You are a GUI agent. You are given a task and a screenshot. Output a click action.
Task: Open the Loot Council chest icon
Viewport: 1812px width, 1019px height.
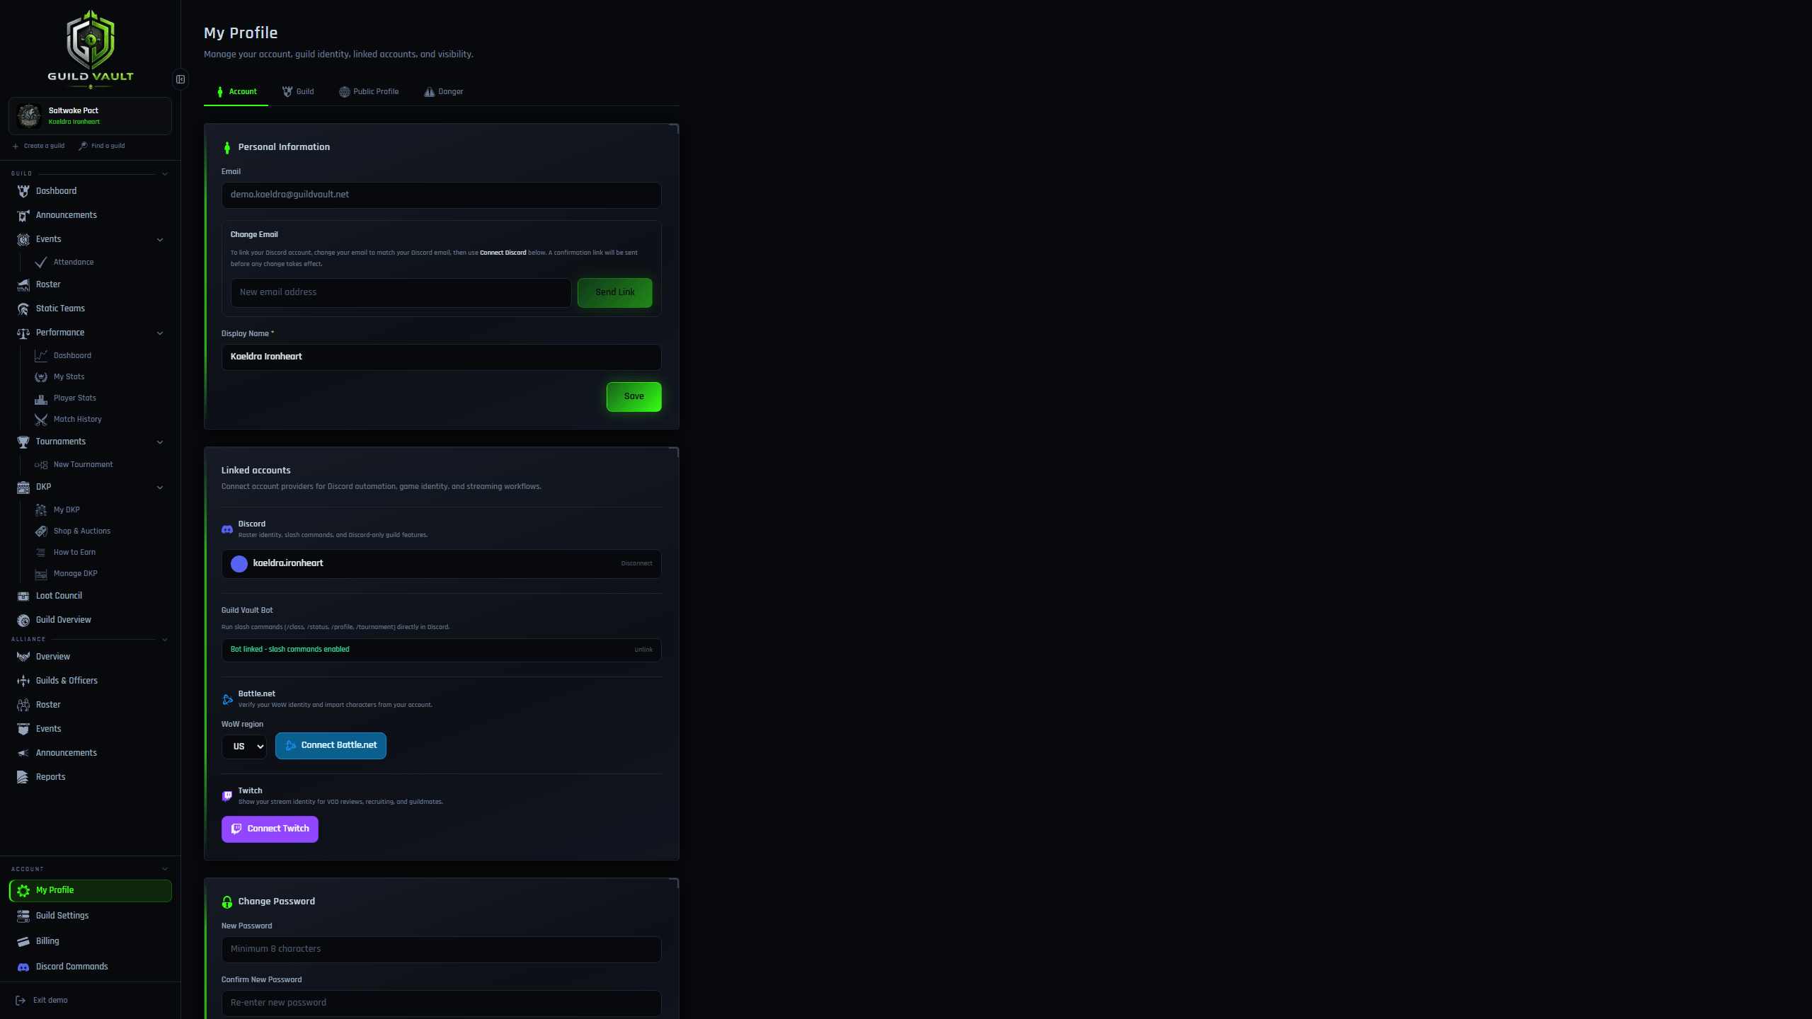[x=23, y=596]
